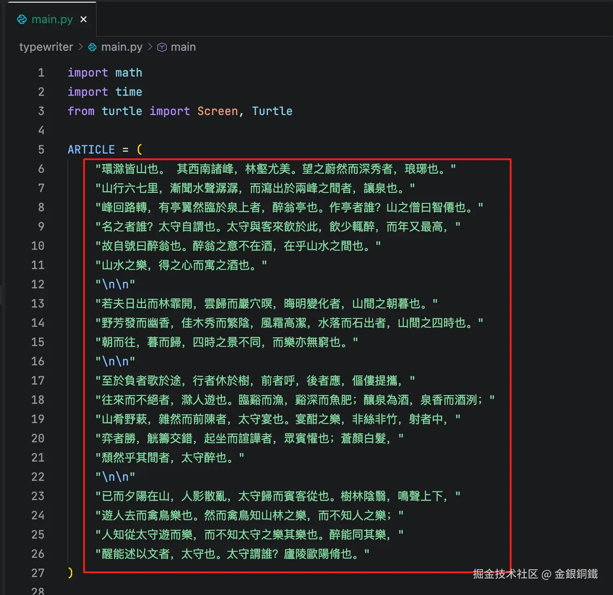
Task: Click the string starting with 朝而往
Action: coord(227,342)
